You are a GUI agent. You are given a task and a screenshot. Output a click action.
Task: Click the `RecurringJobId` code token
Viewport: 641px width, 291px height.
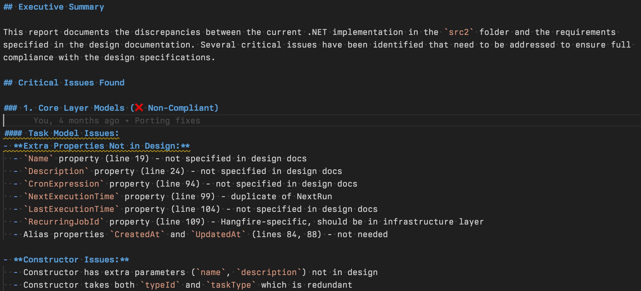[x=64, y=222]
